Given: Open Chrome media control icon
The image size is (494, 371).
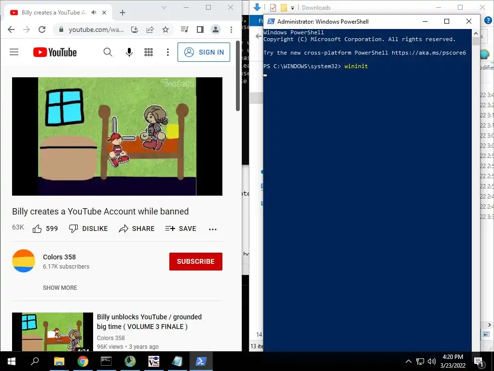Looking at the screenshot, I should point(185,29).
